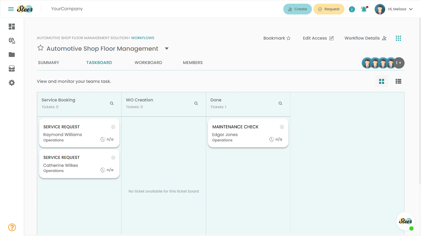Switch to list view layout
421x236 pixels.
pos(398,81)
